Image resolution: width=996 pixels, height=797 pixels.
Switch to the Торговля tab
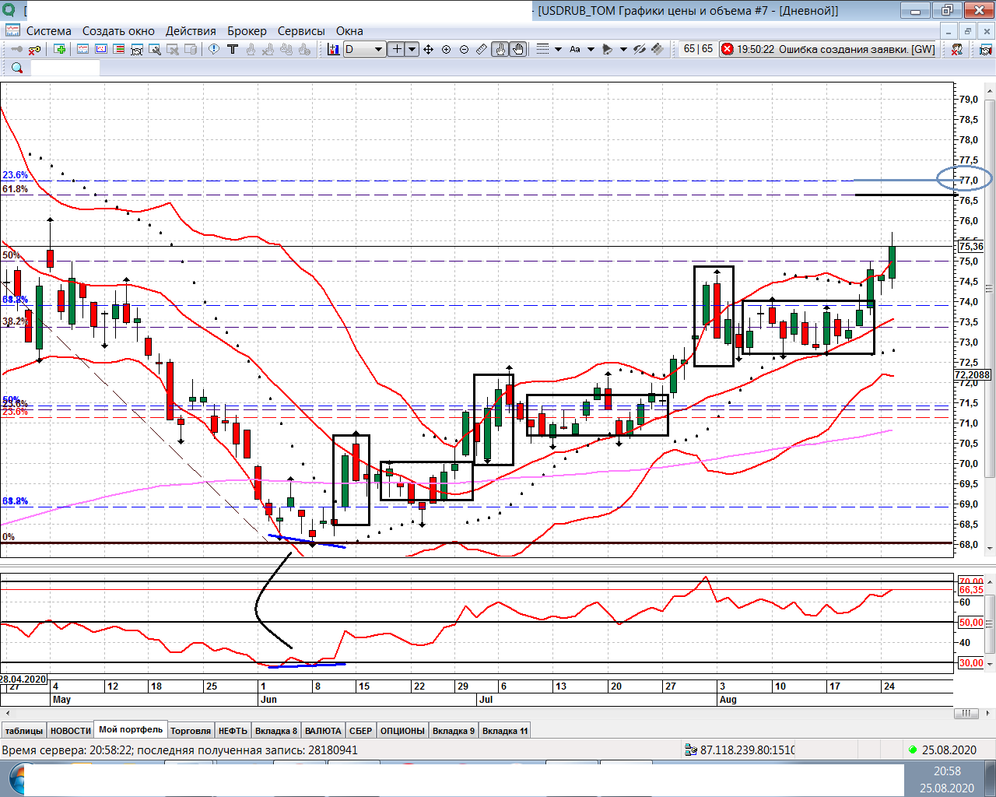click(x=191, y=731)
